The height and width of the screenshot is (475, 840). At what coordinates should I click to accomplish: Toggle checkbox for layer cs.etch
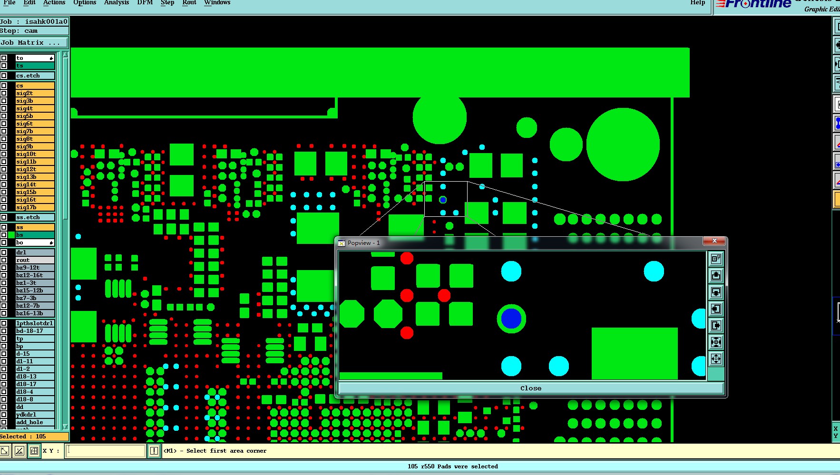(4, 76)
